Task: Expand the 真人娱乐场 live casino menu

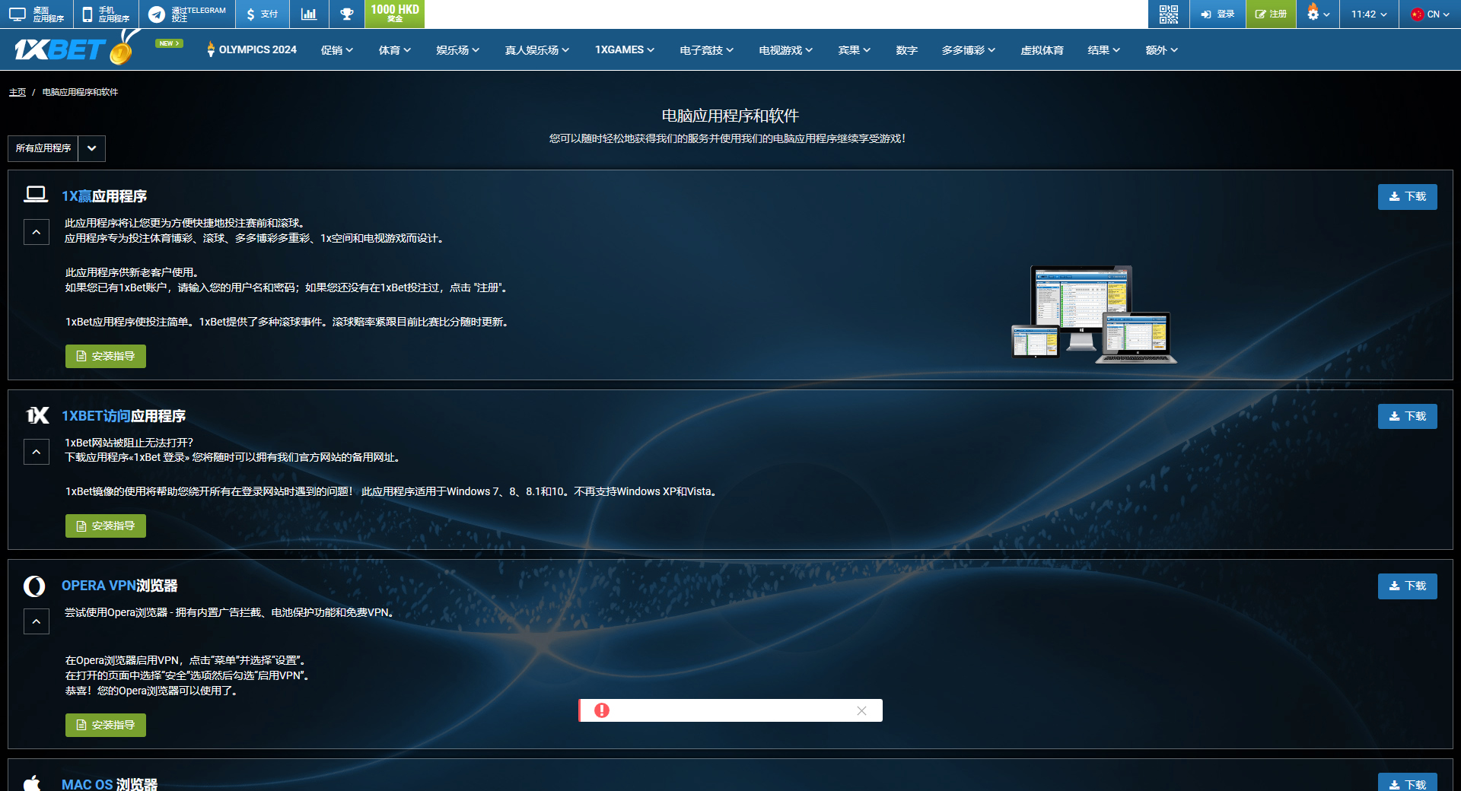Action: (x=536, y=50)
